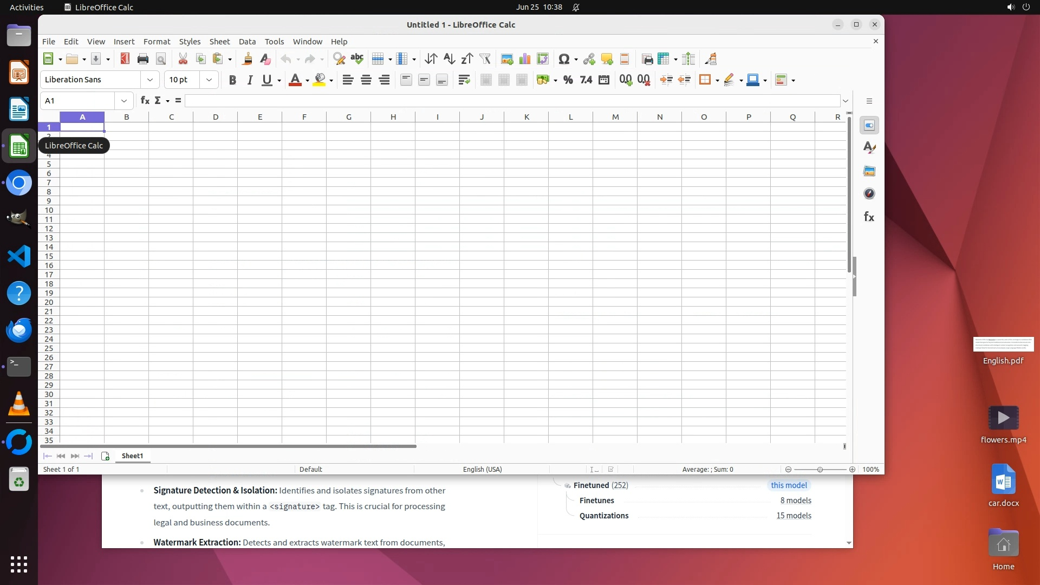Open the Format menu

(x=157, y=42)
